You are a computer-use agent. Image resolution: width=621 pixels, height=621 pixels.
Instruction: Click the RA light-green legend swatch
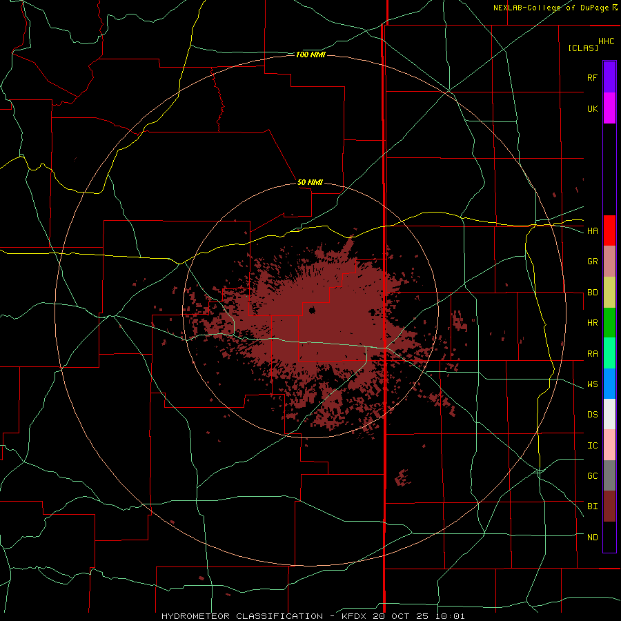tap(609, 353)
